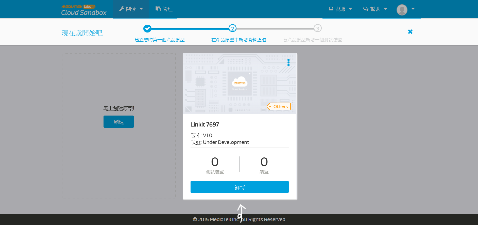Click the inbox tray icon beside 資源

click(x=331, y=9)
